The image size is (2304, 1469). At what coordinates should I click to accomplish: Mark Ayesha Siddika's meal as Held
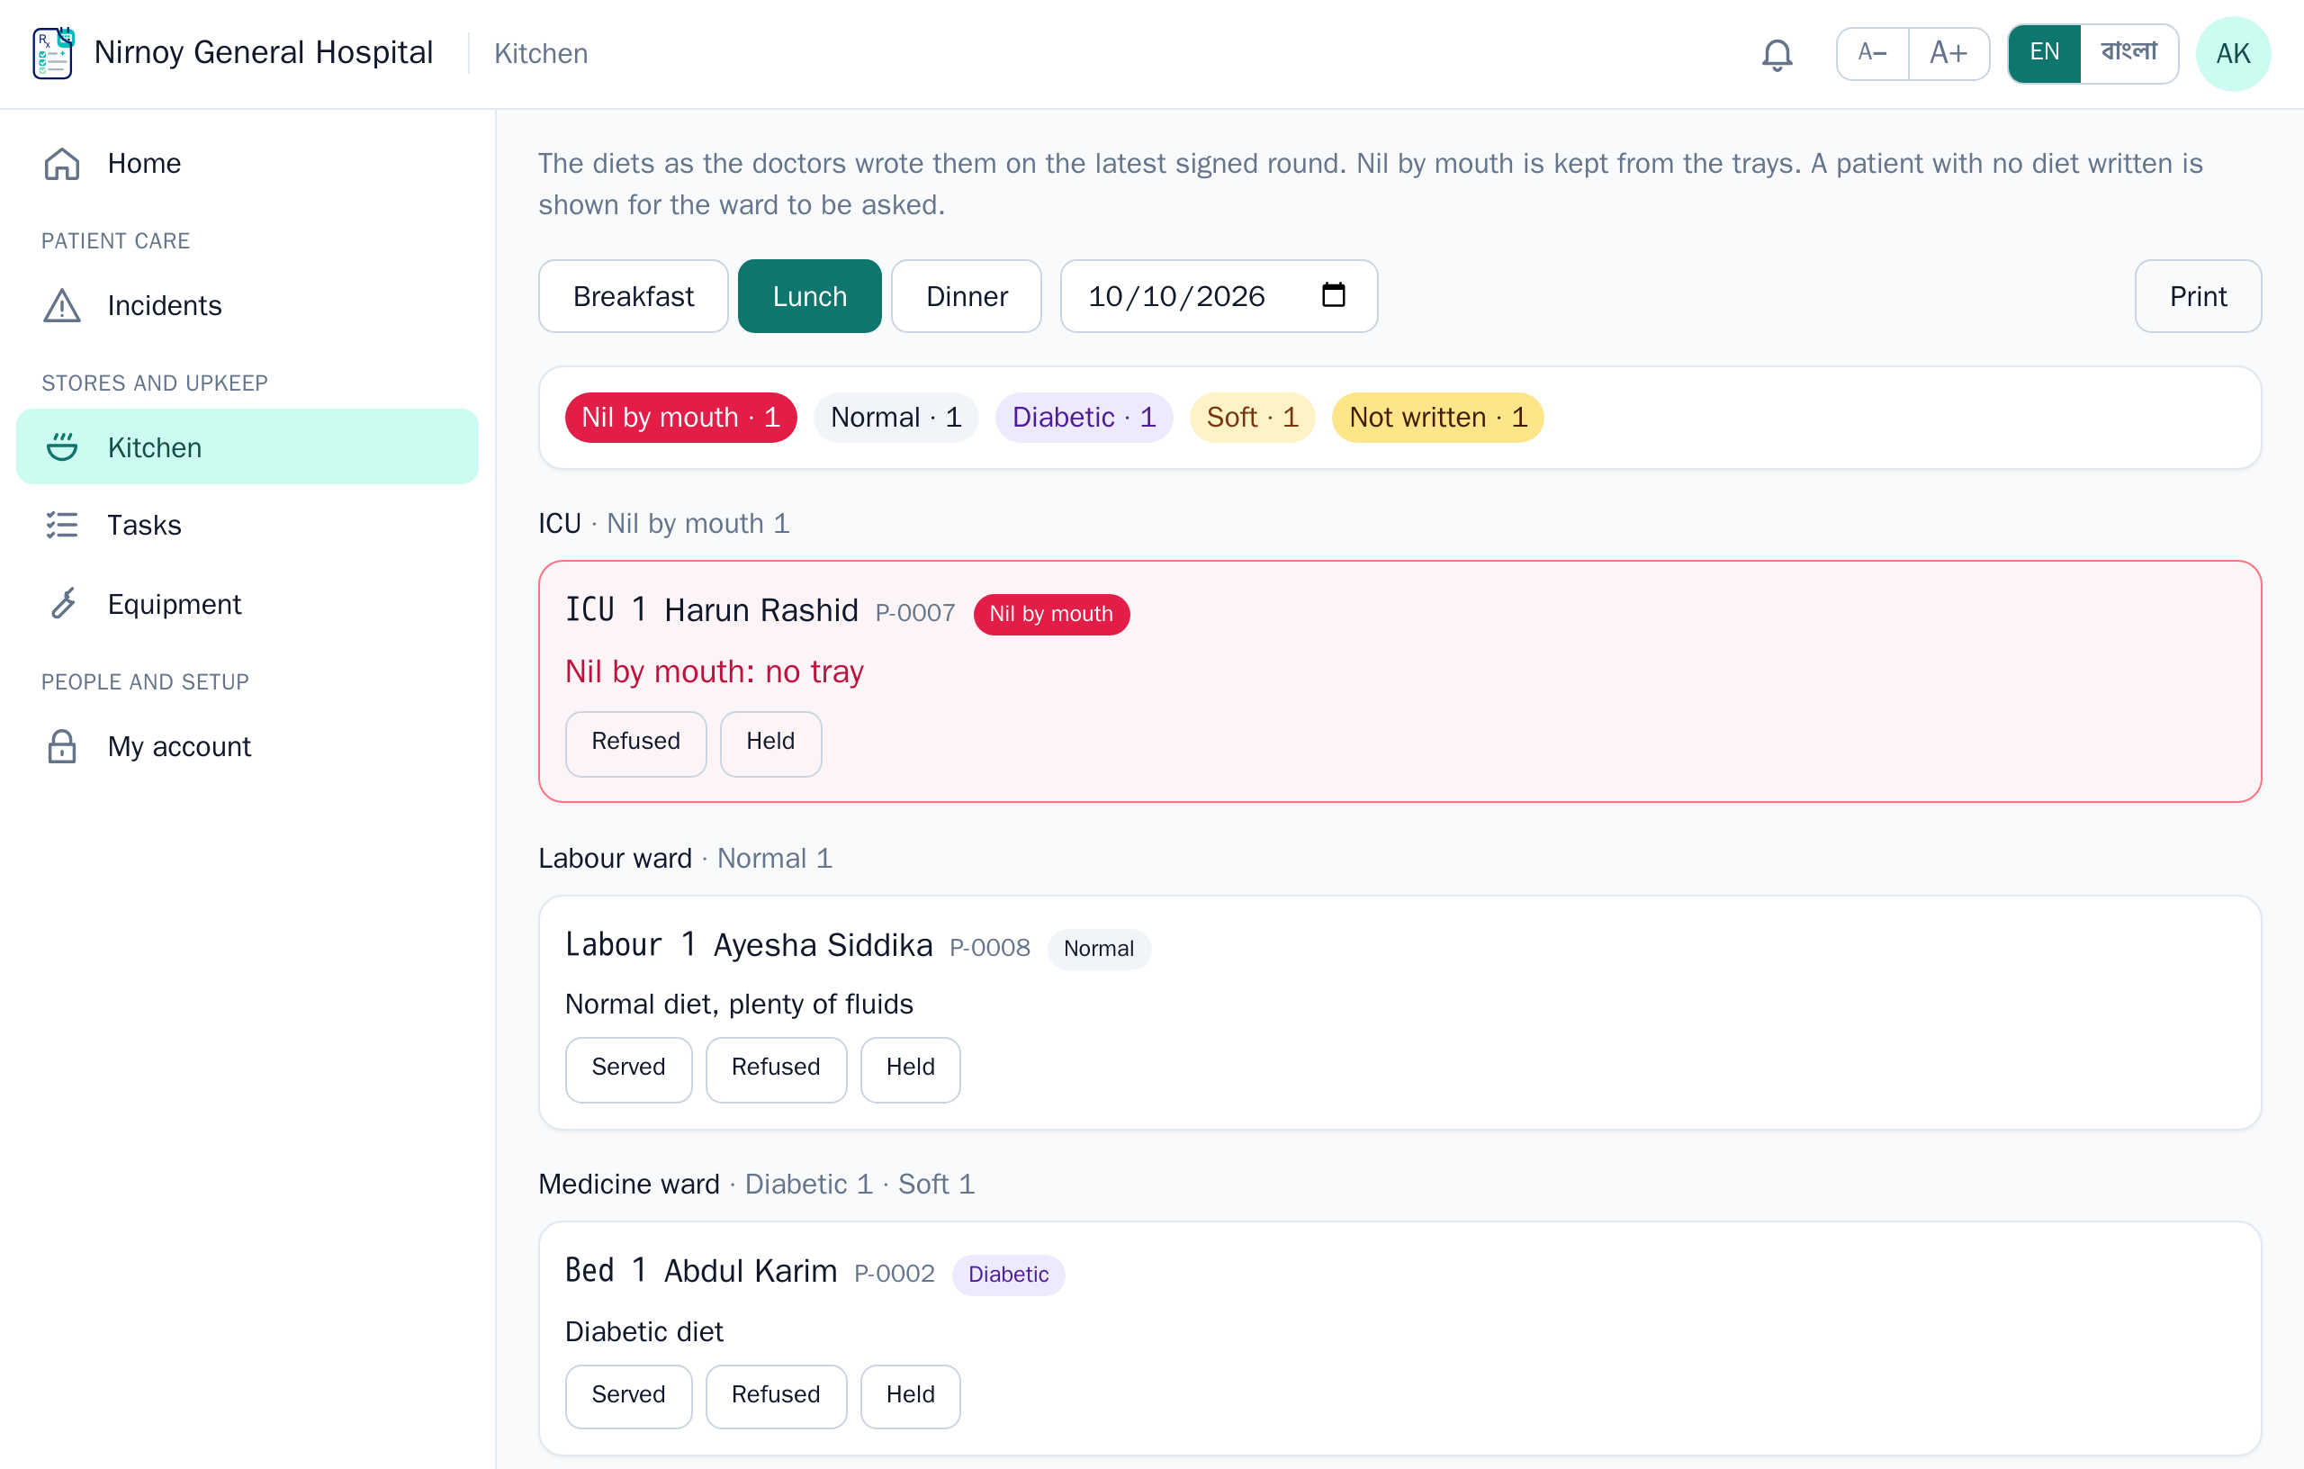[x=910, y=1068]
